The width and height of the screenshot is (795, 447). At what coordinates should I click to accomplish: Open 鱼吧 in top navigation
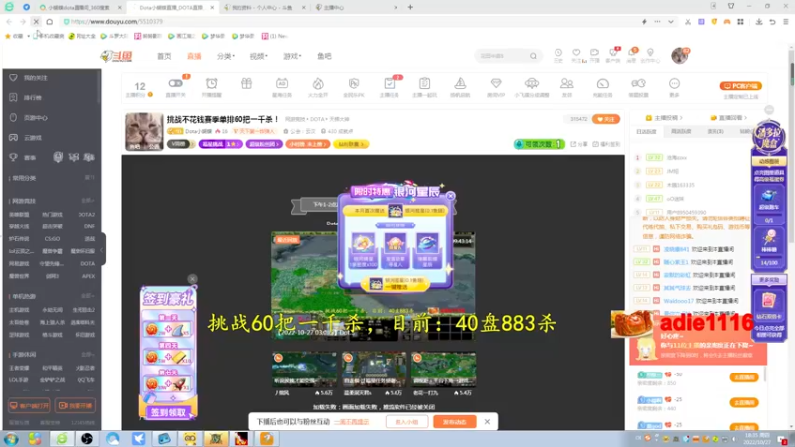(x=325, y=56)
